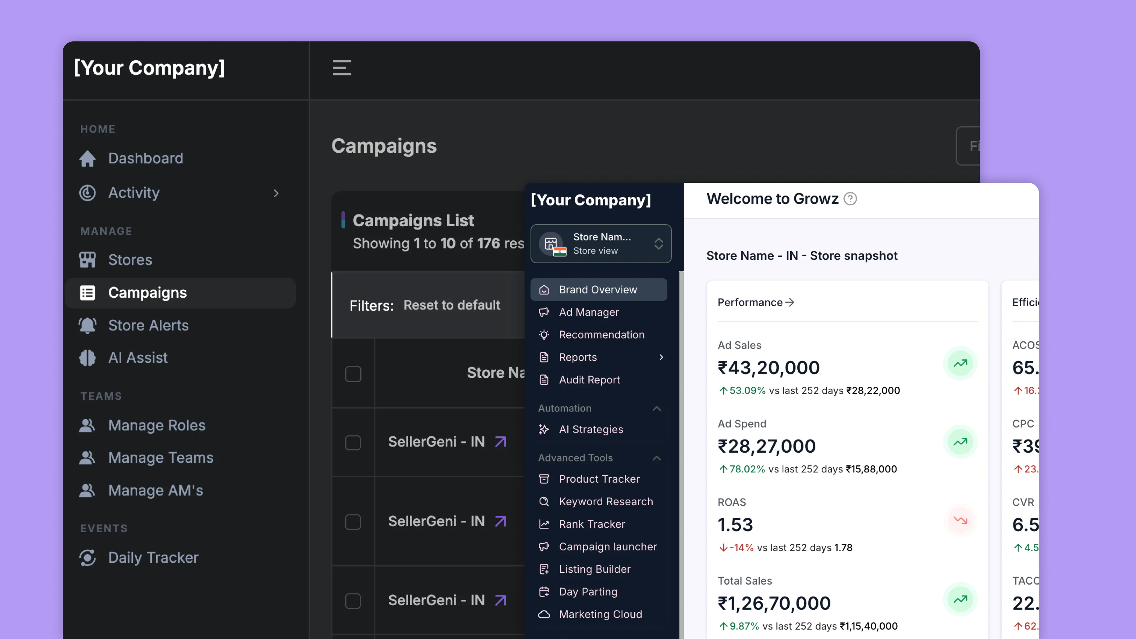Click the Audit Report document icon
Image resolution: width=1136 pixels, height=639 pixels.
tap(544, 380)
